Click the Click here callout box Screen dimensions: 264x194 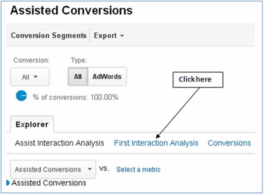click(x=198, y=80)
